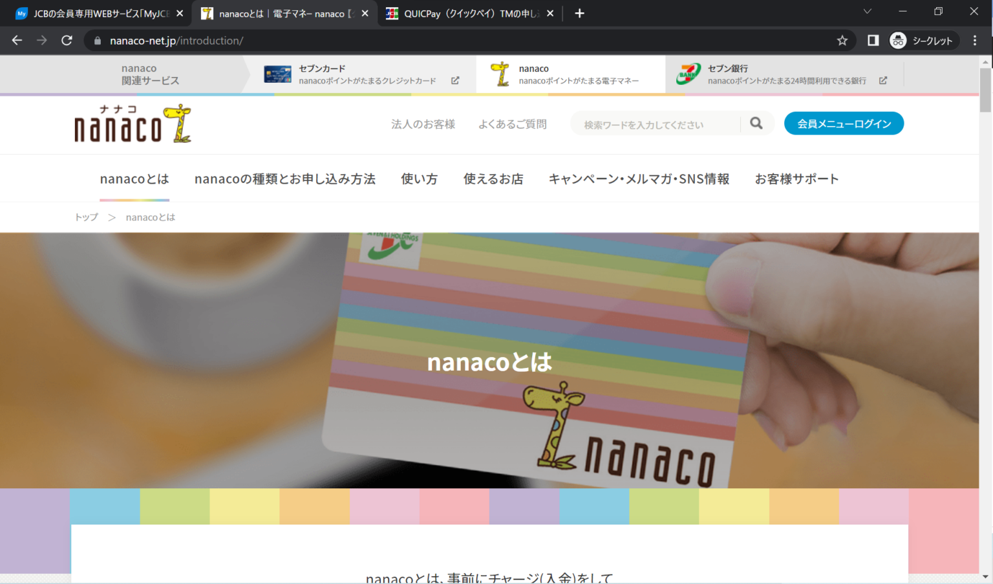Open the よくあるご質問 link
Image resolution: width=993 pixels, height=584 pixels.
[513, 124]
